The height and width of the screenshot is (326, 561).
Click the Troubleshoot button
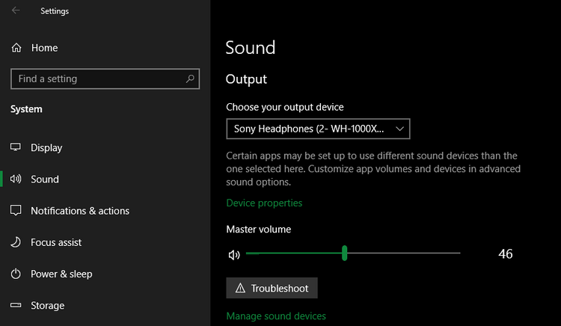[x=272, y=288]
